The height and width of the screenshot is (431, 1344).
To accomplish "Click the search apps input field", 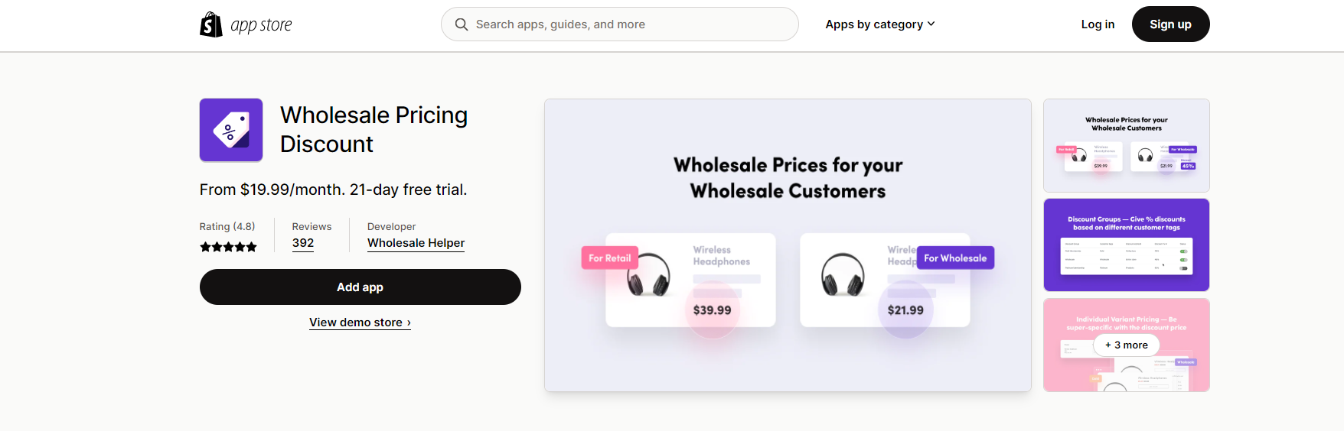I will (620, 24).
